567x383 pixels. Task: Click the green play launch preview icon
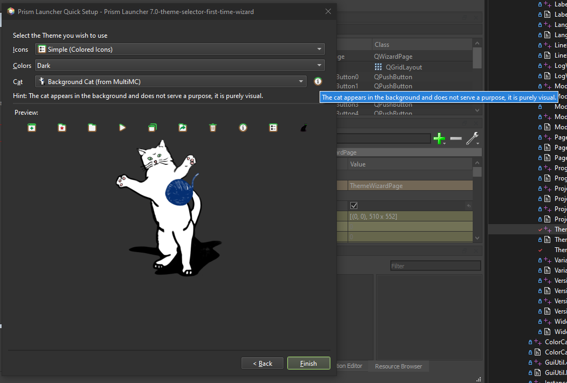point(122,128)
